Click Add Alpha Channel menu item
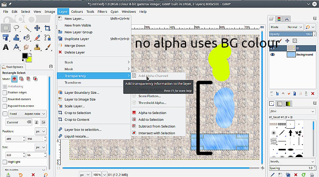Viewport: 319px width, 177px height. (x=159, y=76)
